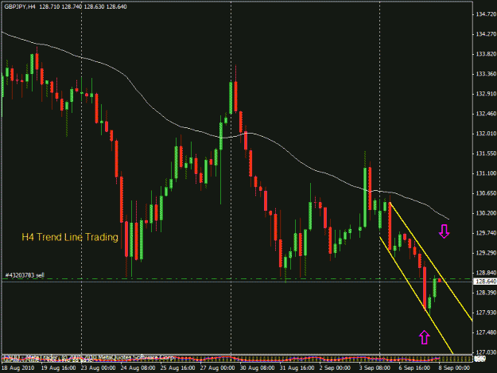Click the '8 Sep 00:00' time label
This screenshot has width=497, height=373.
454,368
